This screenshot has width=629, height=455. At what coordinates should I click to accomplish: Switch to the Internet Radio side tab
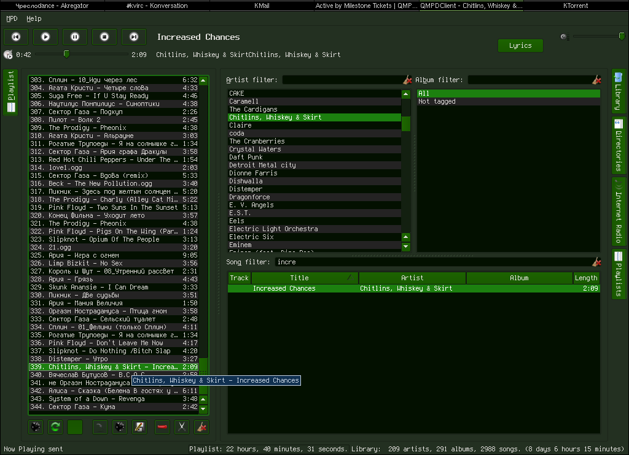coord(619,212)
